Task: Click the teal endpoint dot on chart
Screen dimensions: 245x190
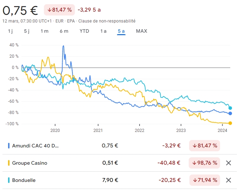Action: (x=230, y=108)
